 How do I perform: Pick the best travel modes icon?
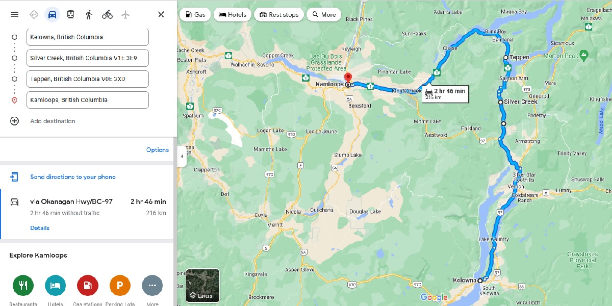point(34,14)
